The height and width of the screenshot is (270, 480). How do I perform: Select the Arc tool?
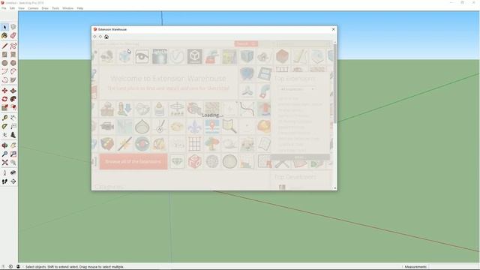pyautogui.click(x=4, y=72)
